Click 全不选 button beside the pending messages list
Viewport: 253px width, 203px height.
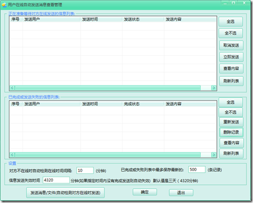[231, 33]
